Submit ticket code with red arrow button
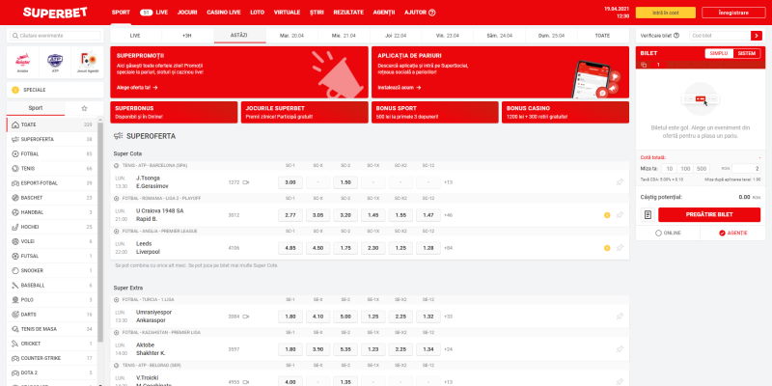772x386 pixels. 757,36
